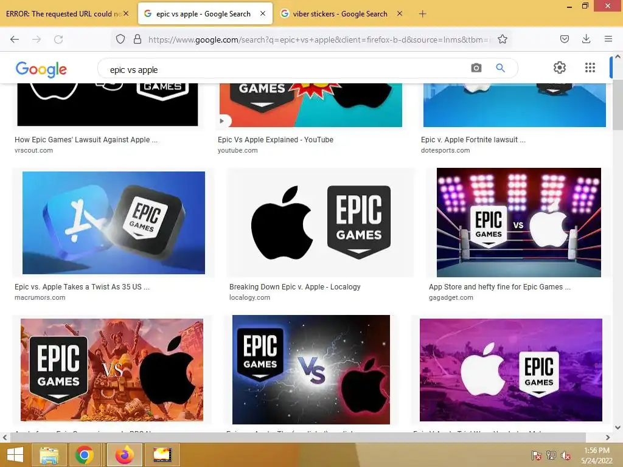Close the ERROR requested URL tab
This screenshot has height=467, width=623.
(x=126, y=13)
